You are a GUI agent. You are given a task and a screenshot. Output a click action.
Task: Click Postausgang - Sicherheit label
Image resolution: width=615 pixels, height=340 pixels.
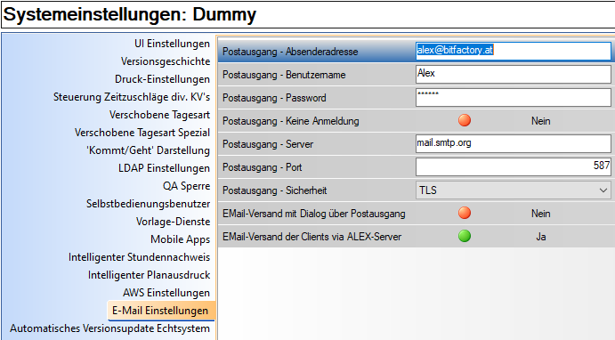click(274, 190)
